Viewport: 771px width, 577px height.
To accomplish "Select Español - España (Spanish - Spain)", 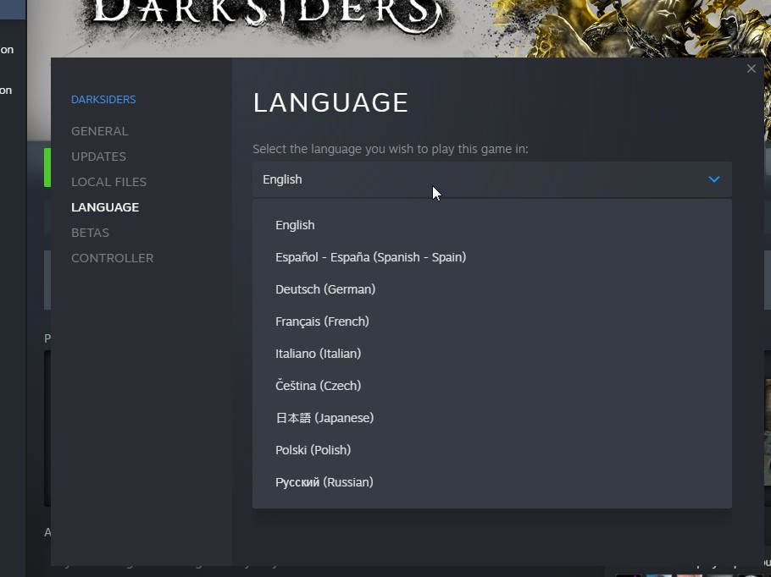I will [x=491, y=257].
